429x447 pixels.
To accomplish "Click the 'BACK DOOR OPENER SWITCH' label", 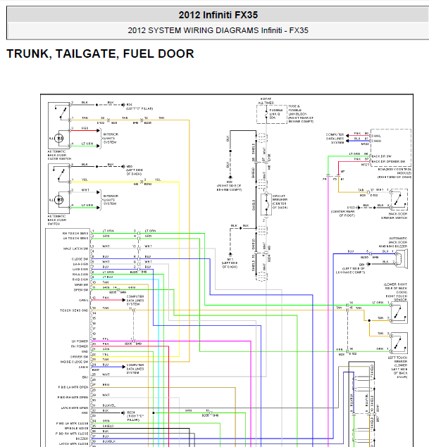I will click(394, 216).
